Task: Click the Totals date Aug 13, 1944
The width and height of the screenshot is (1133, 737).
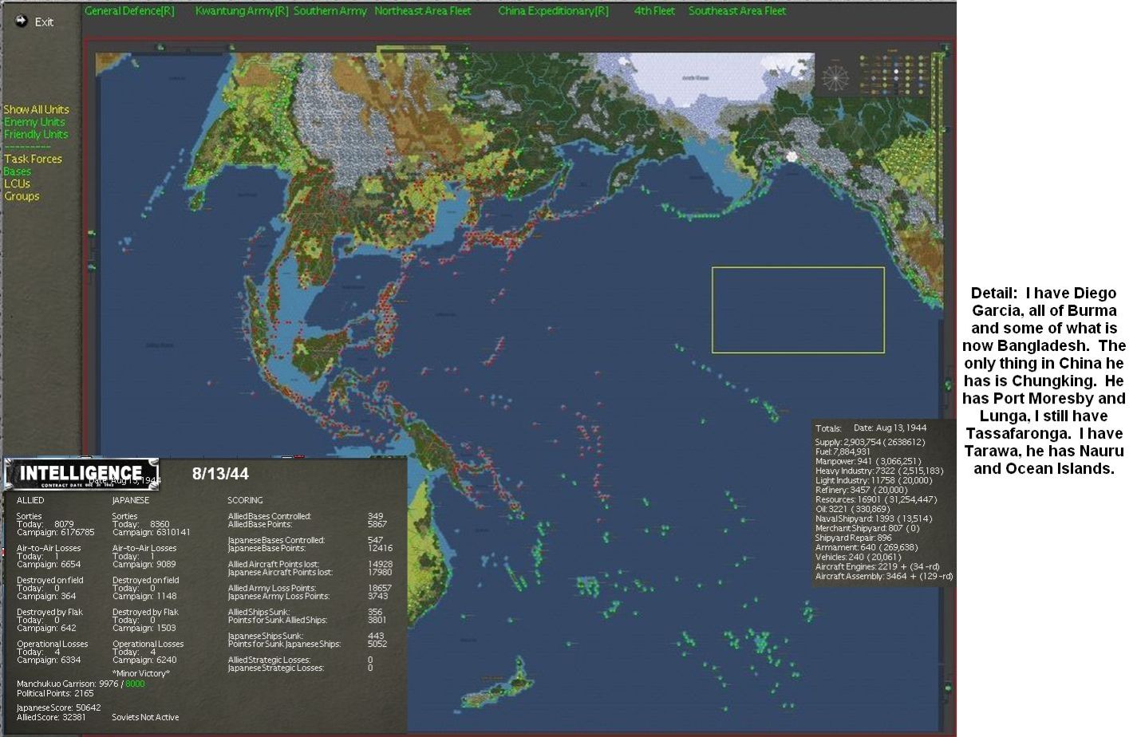Action: [x=890, y=428]
